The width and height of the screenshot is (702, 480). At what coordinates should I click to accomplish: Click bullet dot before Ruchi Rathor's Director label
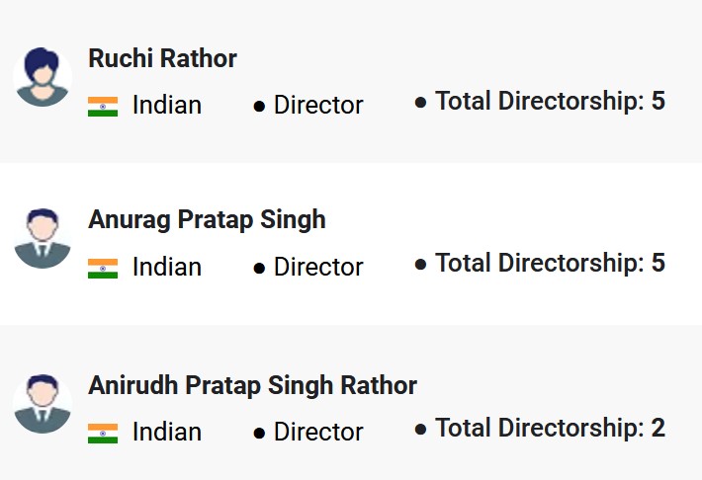coord(259,106)
